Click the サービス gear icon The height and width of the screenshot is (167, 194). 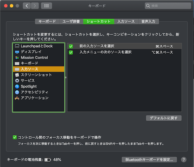tap(17, 81)
